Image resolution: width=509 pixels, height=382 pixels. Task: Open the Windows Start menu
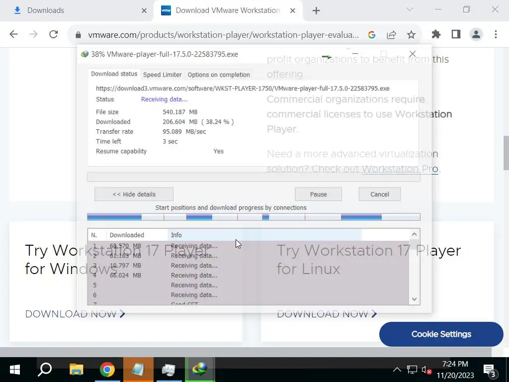[15, 370]
